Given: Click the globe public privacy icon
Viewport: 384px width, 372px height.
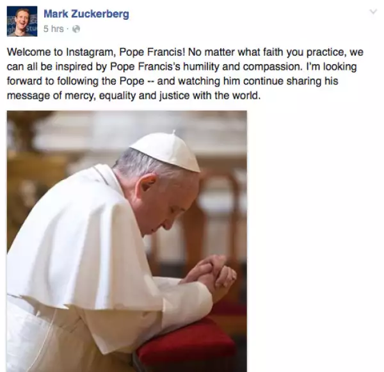Looking at the screenshot, I should point(76,29).
